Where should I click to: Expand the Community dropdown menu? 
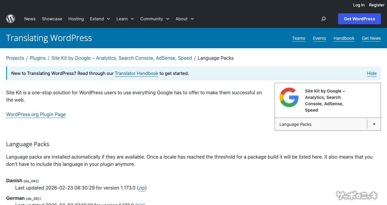tap(155, 19)
